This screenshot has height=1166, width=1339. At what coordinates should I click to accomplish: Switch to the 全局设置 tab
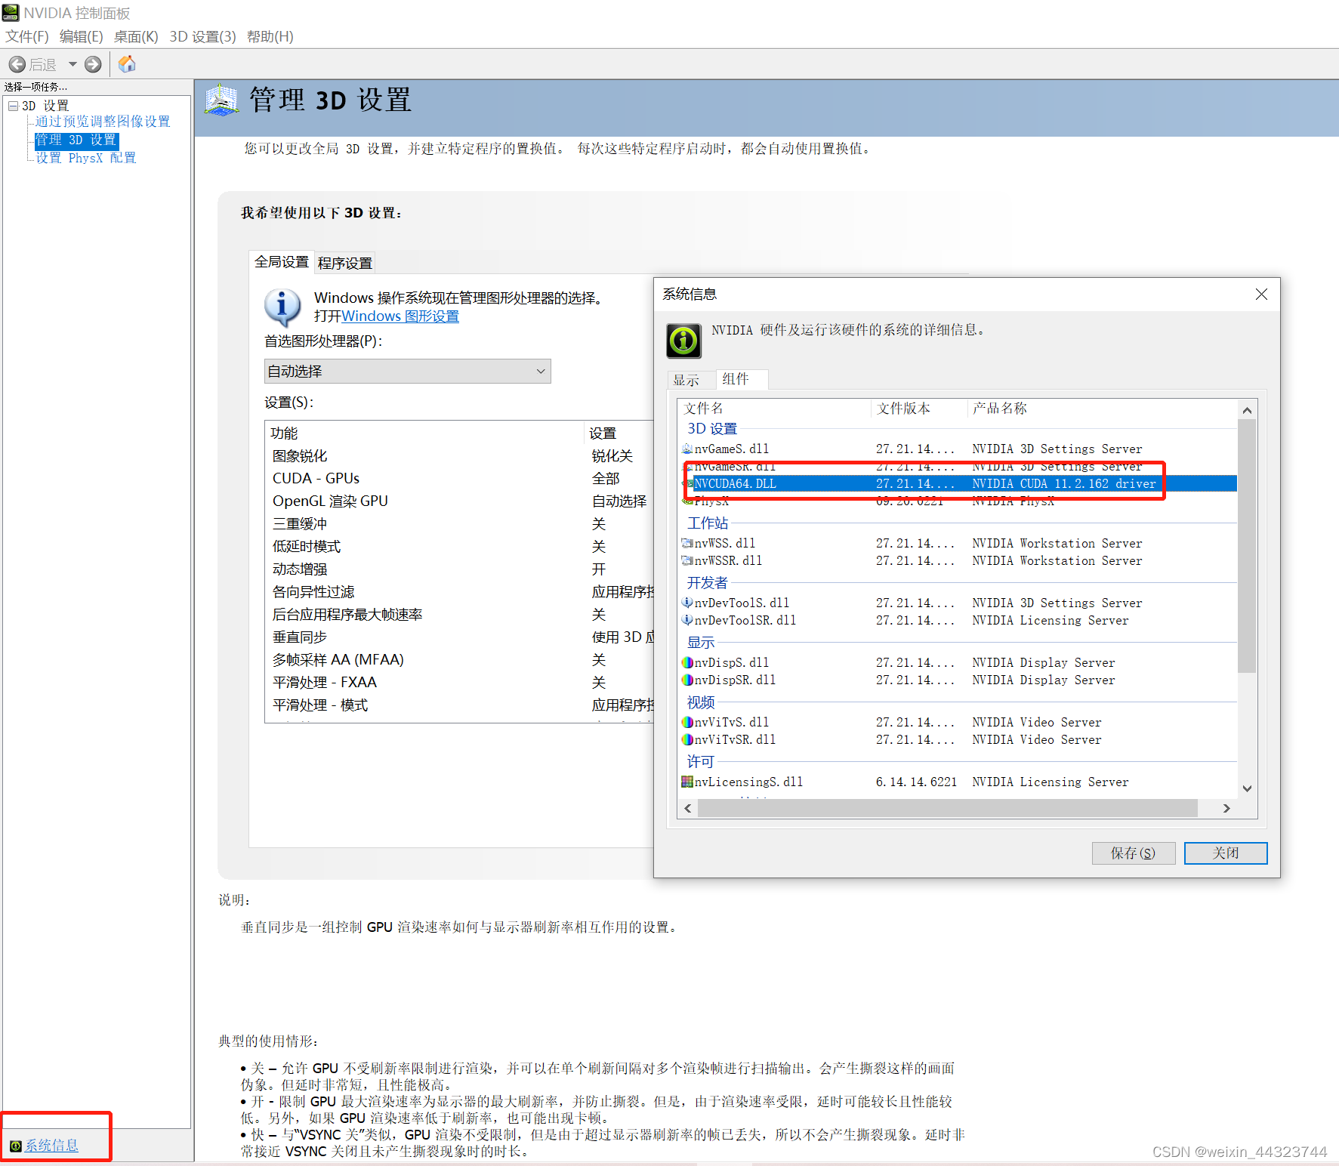click(281, 261)
